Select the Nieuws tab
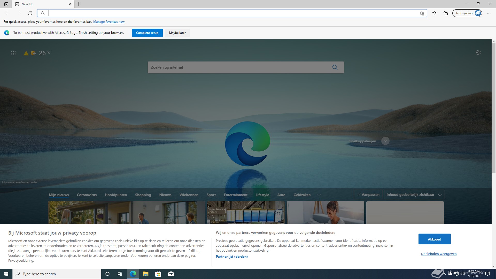 165,195
